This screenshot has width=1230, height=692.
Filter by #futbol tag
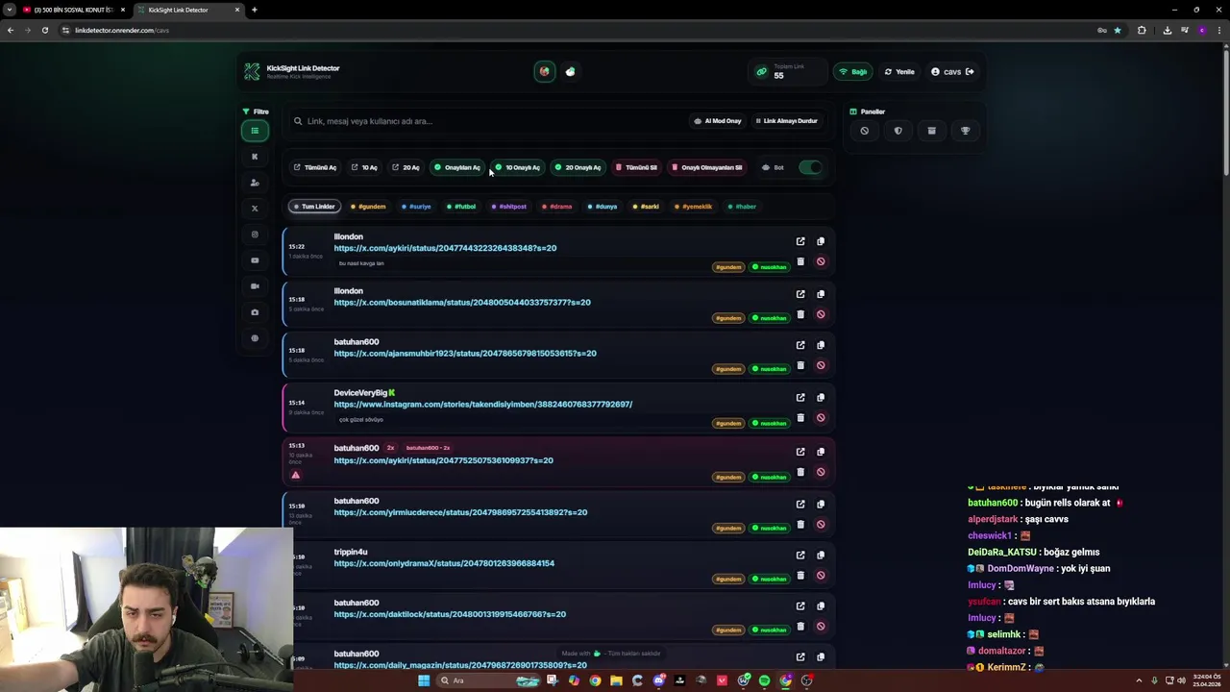click(461, 207)
